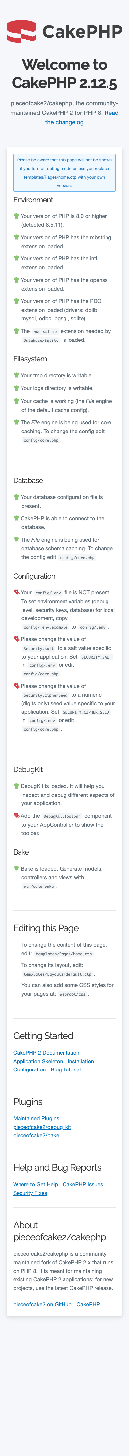Open the Security Fixes link

(x=30, y=1193)
